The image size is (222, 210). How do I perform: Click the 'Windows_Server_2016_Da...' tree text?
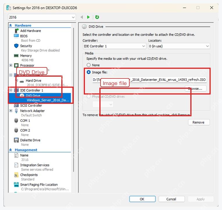coord(48,100)
